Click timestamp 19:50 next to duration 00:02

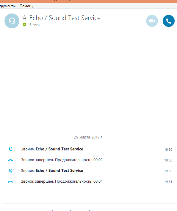[168, 160]
